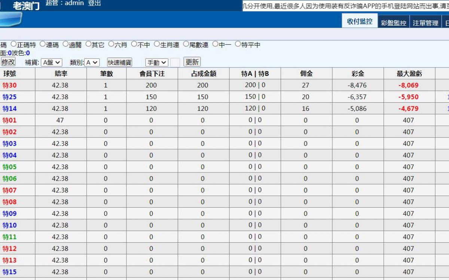Click the max loss value -4,679
This screenshot has height=280, width=449.
tap(409, 109)
